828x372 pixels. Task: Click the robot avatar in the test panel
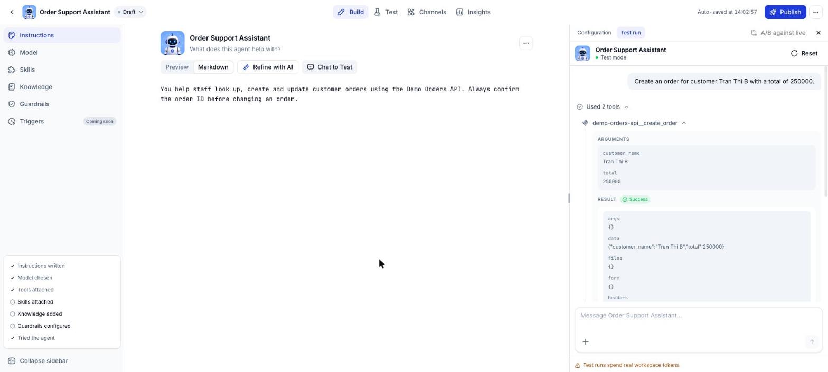pos(582,53)
